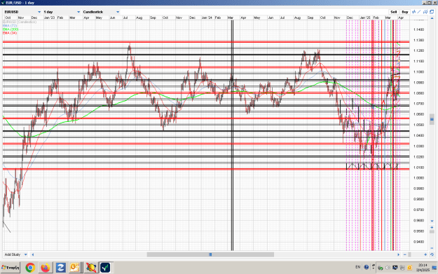Image resolution: width=438 pixels, height=274 pixels.
Task: Click the horizontal time scrollbar thumb
Action: point(210,254)
